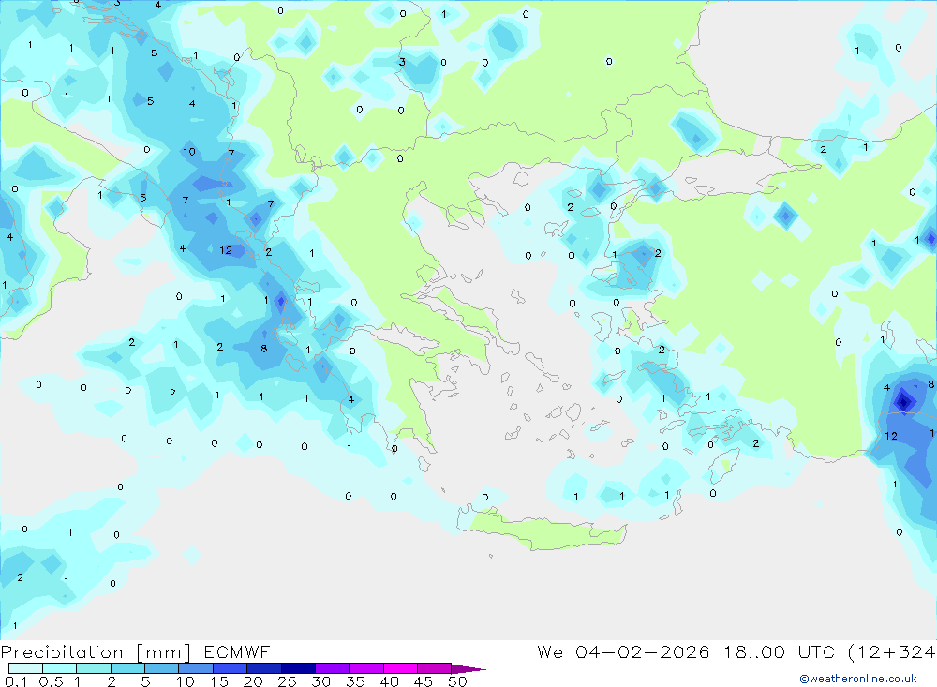Image resolution: width=937 pixels, height=687 pixels.
Task: Pick the 10–15 mm legend color swatch
Action: pos(196,668)
